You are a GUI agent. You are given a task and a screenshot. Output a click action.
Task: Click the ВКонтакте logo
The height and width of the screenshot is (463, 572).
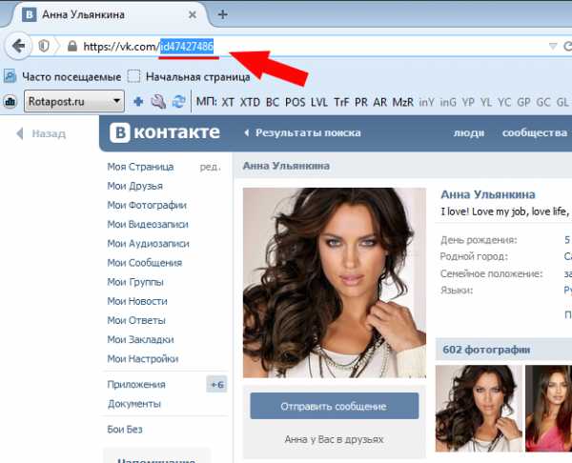click(165, 132)
